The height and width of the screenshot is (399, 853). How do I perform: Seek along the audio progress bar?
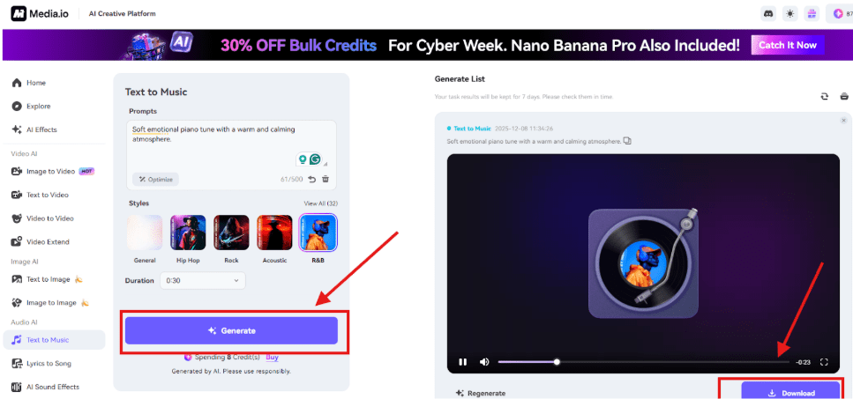643,362
